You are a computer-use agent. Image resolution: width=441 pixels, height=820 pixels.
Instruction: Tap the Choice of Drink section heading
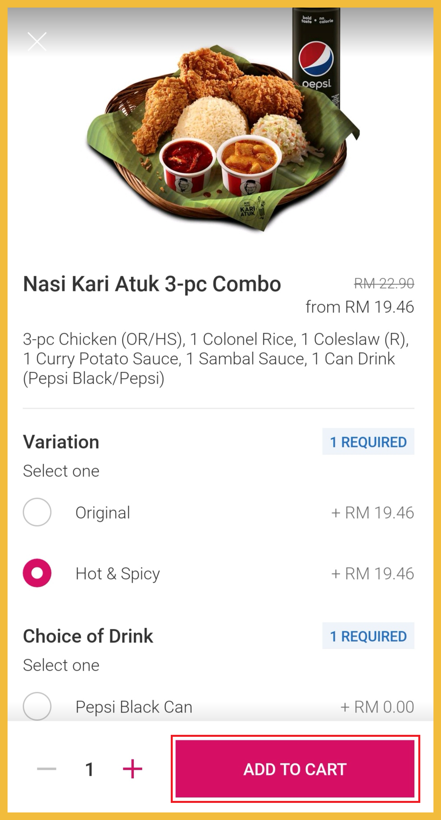(88, 636)
